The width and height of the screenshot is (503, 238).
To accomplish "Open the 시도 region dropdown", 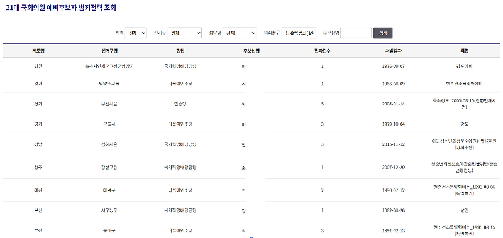I will click(x=136, y=33).
